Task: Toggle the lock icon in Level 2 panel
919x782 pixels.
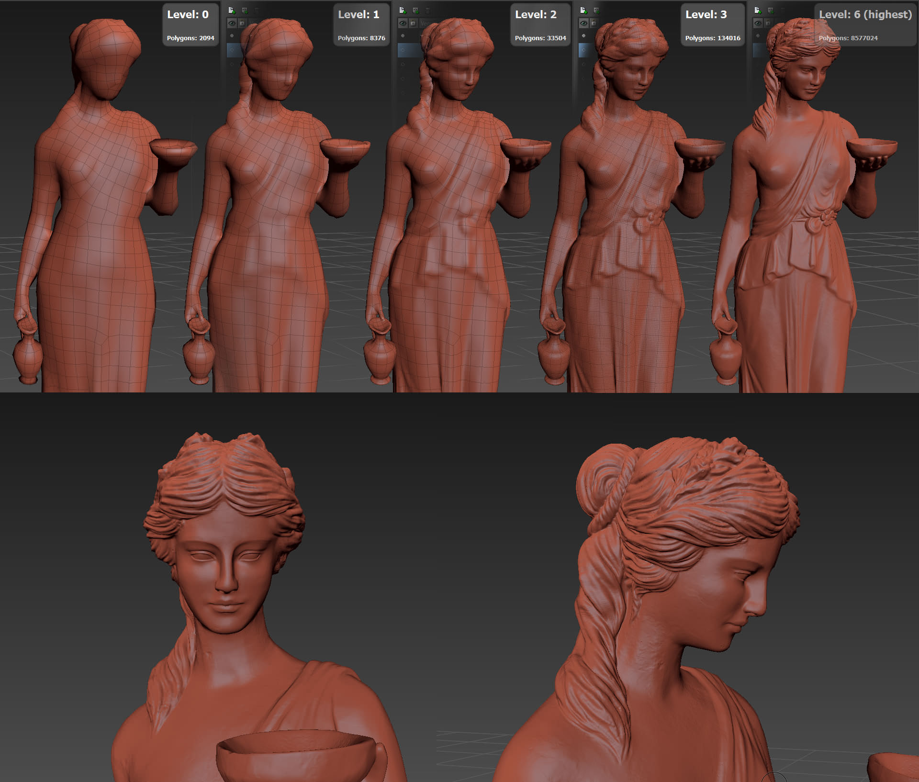Action: (x=413, y=23)
